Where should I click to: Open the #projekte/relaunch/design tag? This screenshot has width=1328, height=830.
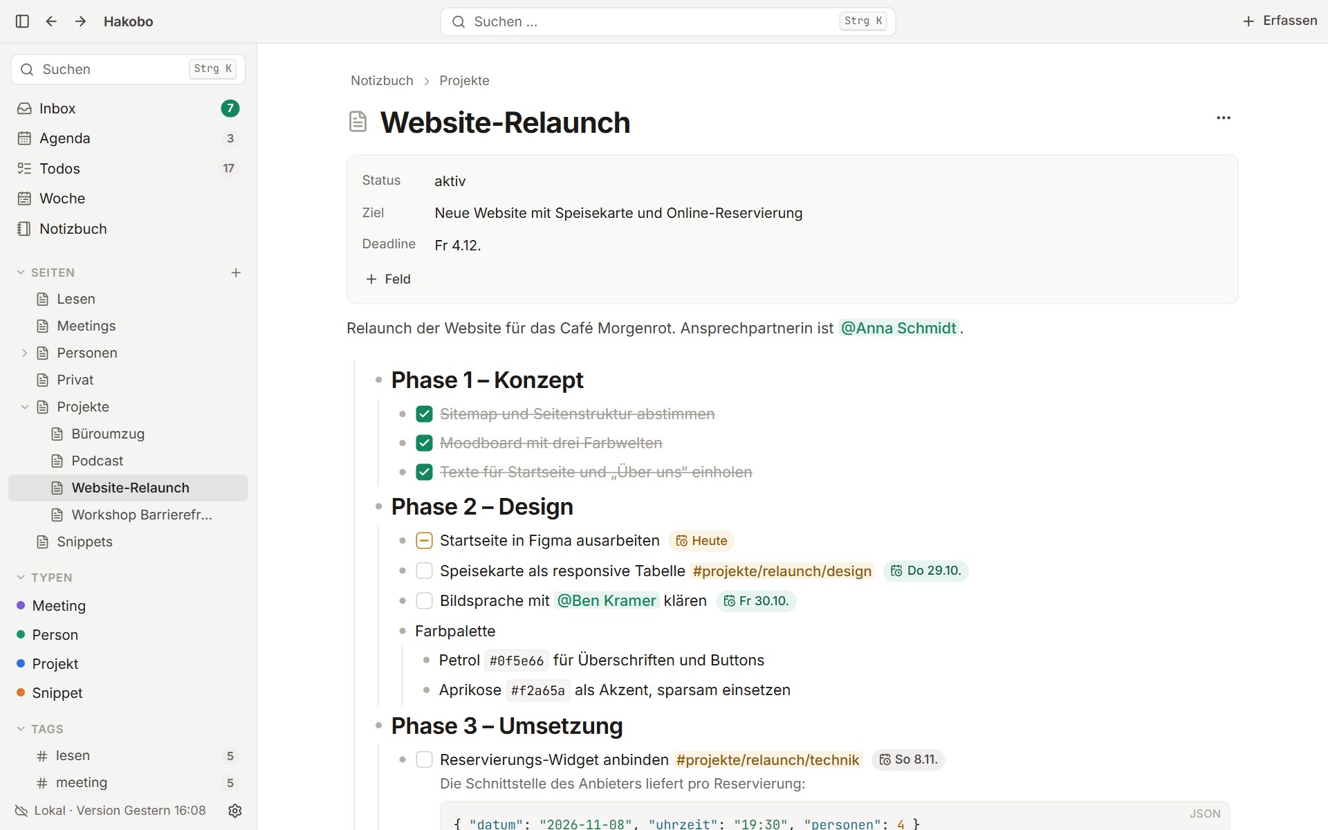click(782, 571)
